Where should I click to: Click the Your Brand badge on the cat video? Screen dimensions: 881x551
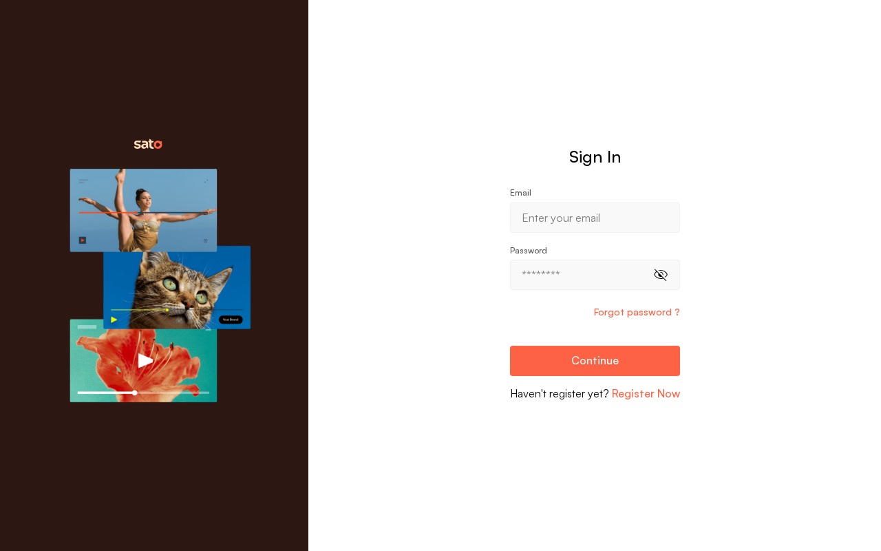pos(231,320)
